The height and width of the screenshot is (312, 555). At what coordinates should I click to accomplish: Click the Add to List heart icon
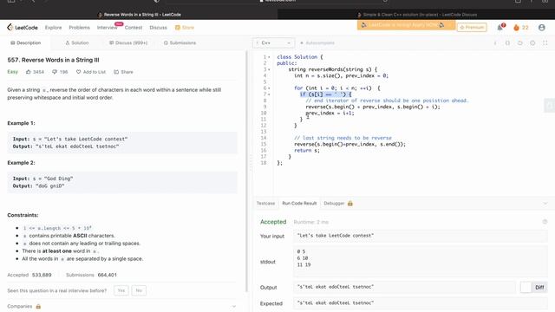coord(78,72)
